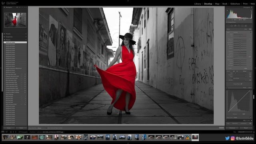Open the Map module
Viewport: 256px width, 144px height.
point(217,4)
